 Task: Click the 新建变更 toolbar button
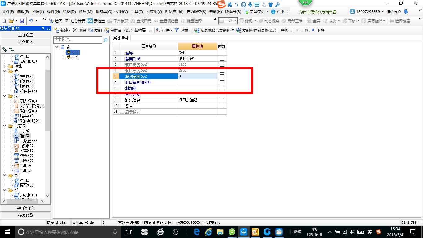pyautogui.click(x=256, y=11)
